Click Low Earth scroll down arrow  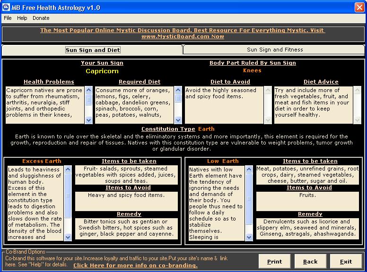click(249, 237)
